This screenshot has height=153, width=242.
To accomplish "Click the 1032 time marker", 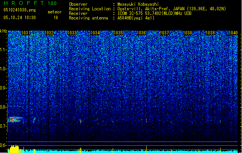I will (x=49, y=33).
